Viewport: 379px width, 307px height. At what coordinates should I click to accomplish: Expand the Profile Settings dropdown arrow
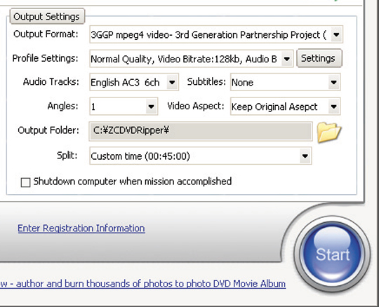[x=287, y=59]
